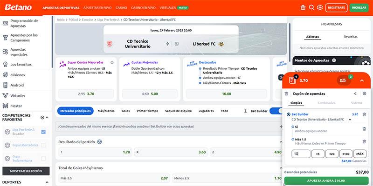This screenshot has width=373, height=186.
Task: Open Apuestas en Vivo menu
Action: click(x=97, y=7)
